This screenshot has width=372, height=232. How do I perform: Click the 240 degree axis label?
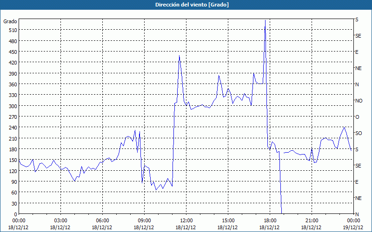click(13, 128)
